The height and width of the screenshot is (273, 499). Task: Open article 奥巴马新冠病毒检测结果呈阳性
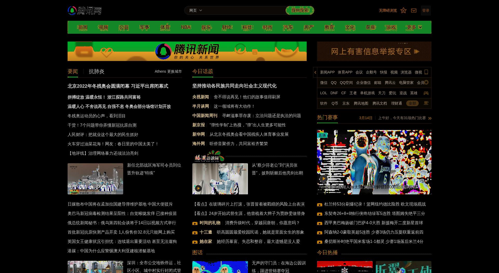[x=122, y=214]
